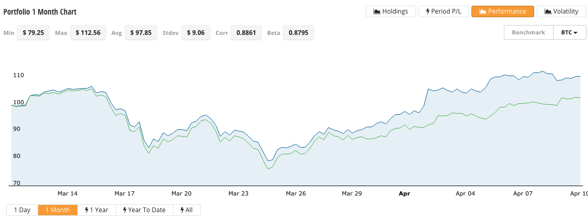Click the Mar 29 axis label
Image resolution: width=588 pixels, height=220 pixels.
[x=352, y=193]
